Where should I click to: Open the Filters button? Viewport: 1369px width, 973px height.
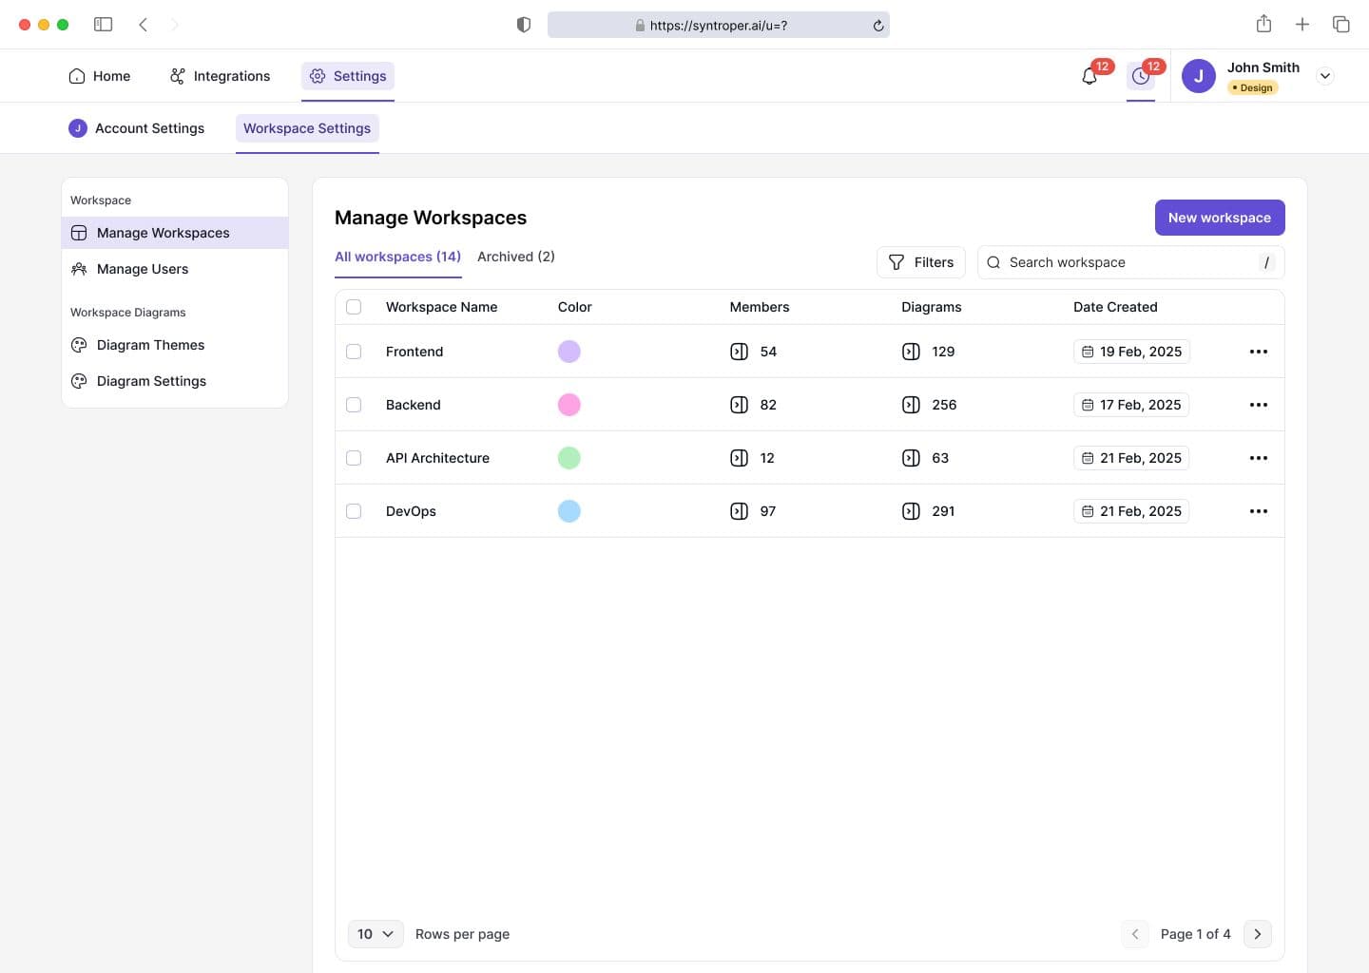920,262
